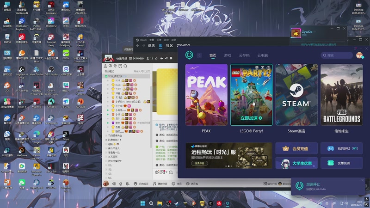Screen dimensions: 370x208
Task: Switch to the 首页 tab in UU accelerator
Action: [x=213, y=55]
